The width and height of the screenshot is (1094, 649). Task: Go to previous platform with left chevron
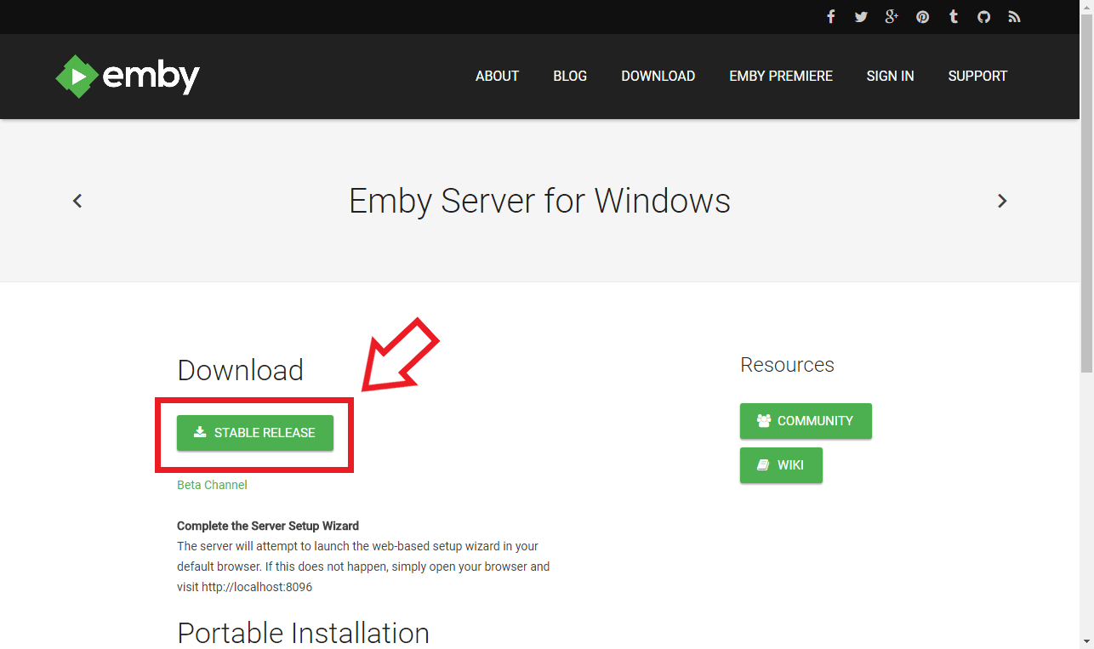tap(77, 201)
